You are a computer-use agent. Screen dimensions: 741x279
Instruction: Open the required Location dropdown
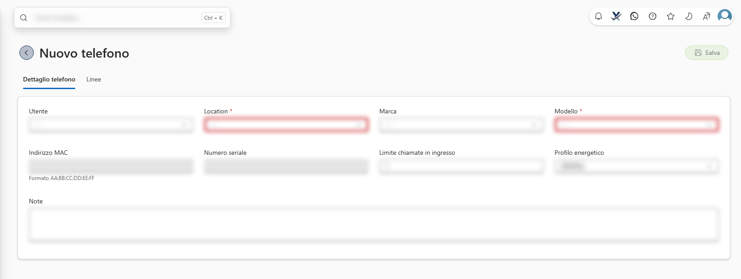[x=286, y=125]
